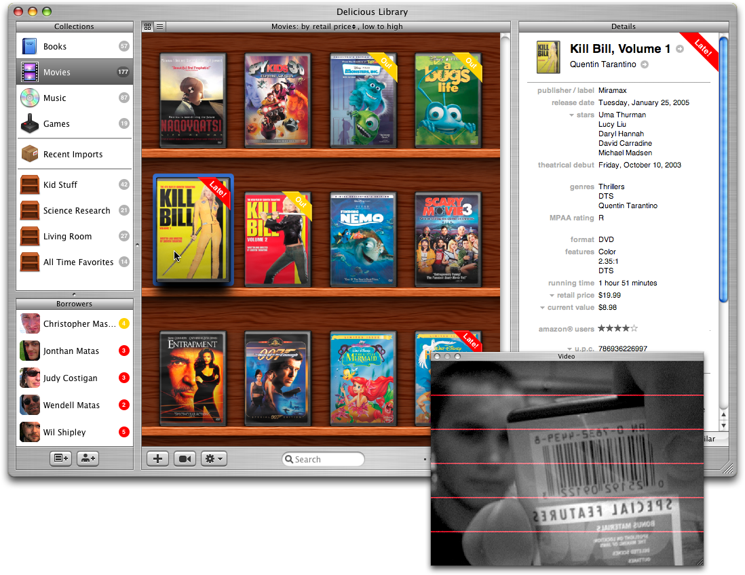745x575 pixels.
Task: Click the Out ribbon on Monsters, Inc.
Action: [x=385, y=65]
